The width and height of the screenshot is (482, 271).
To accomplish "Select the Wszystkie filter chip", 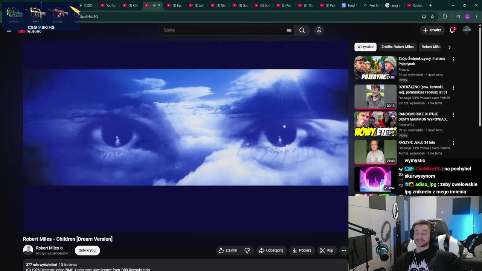I will pyautogui.click(x=365, y=47).
